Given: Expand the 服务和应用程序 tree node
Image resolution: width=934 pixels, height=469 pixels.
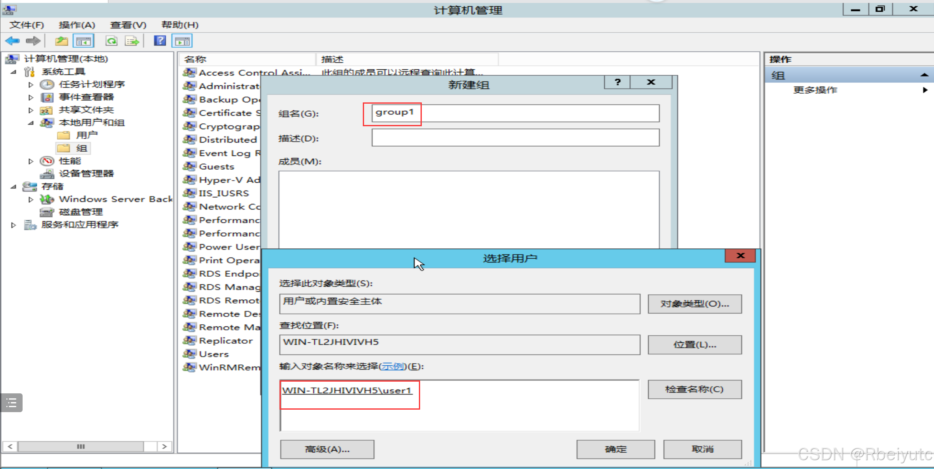Looking at the screenshot, I should pos(13,225).
